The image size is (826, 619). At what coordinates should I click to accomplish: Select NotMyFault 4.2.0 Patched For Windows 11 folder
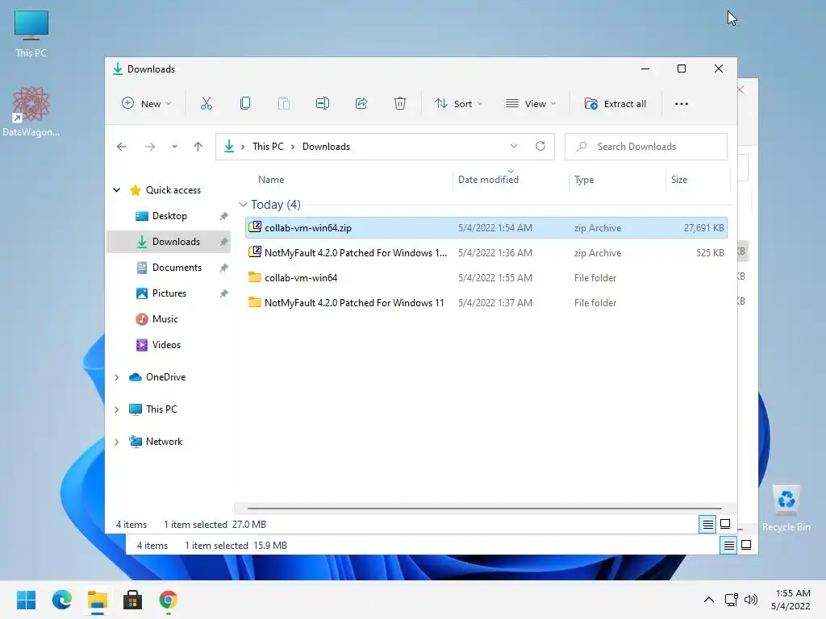[486, 303]
